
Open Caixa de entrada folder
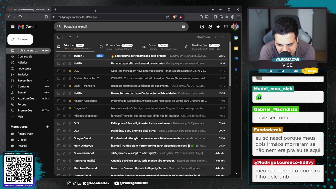28,50
